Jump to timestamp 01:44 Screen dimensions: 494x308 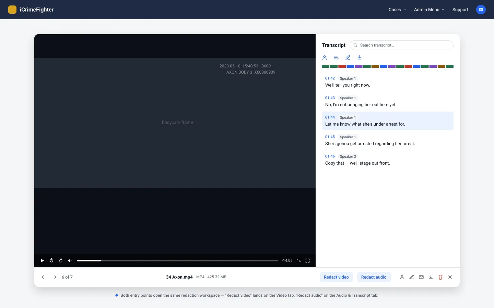click(x=330, y=117)
